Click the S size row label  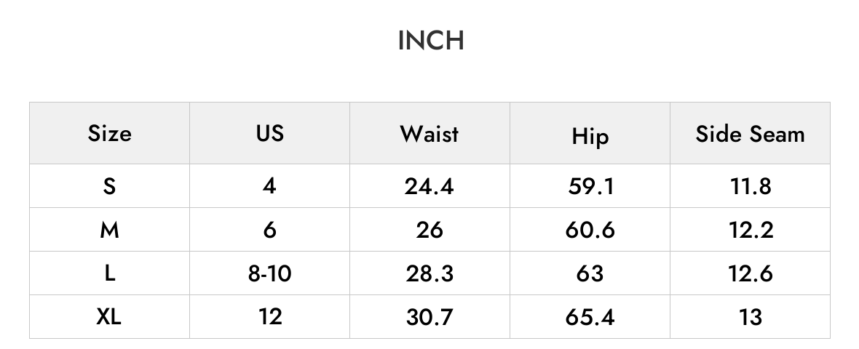110,187
